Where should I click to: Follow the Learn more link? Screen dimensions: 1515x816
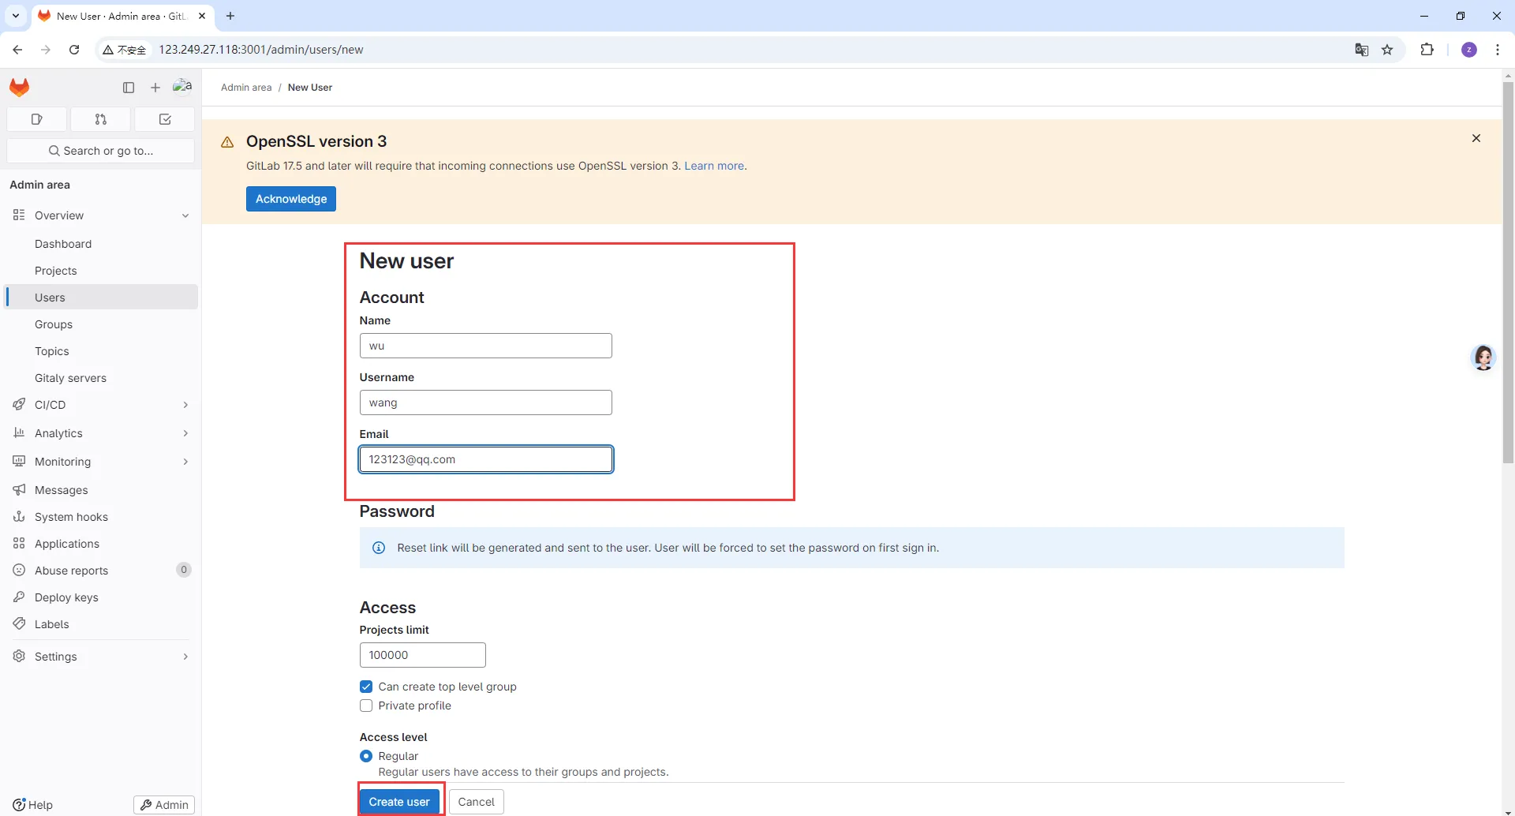point(714,166)
